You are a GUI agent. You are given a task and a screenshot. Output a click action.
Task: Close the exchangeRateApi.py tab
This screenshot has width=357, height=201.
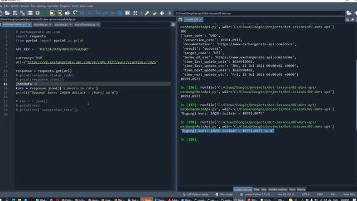click(30, 25)
